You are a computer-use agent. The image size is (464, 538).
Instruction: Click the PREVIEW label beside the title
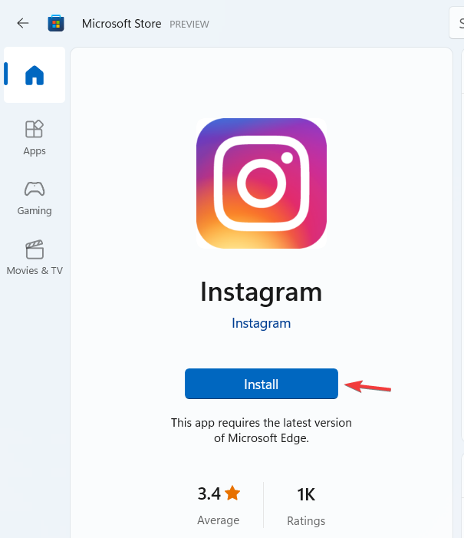189,25
